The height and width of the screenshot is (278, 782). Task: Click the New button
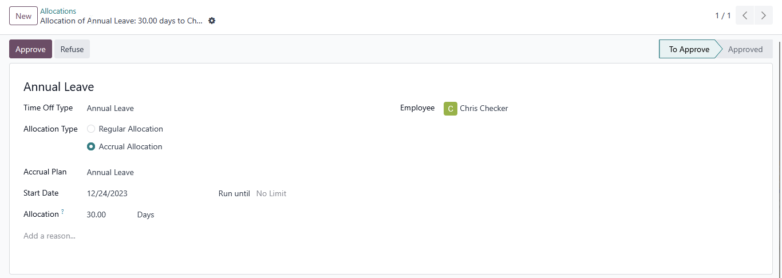coord(23,16)
